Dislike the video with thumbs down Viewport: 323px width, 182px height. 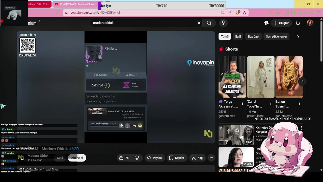click(x=137, y=158)
